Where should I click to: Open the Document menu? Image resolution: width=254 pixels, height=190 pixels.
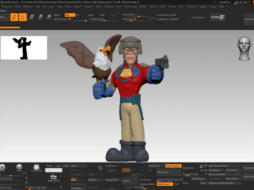(7, 6)
